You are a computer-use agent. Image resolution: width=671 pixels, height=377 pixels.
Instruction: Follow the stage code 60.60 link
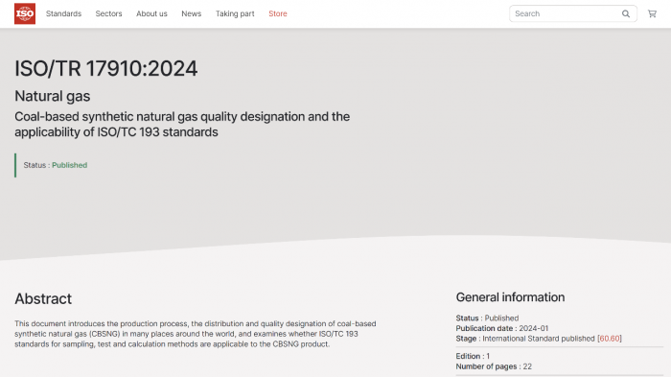(610, 339)
